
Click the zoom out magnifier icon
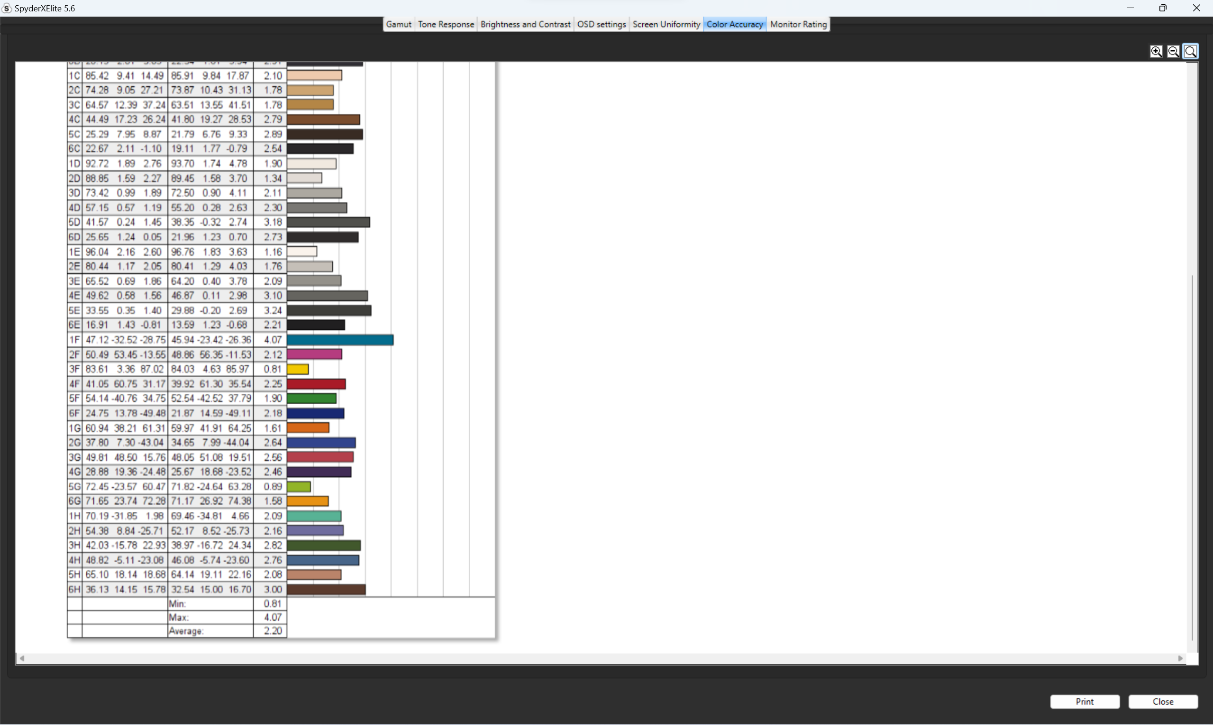(1173, 51)
